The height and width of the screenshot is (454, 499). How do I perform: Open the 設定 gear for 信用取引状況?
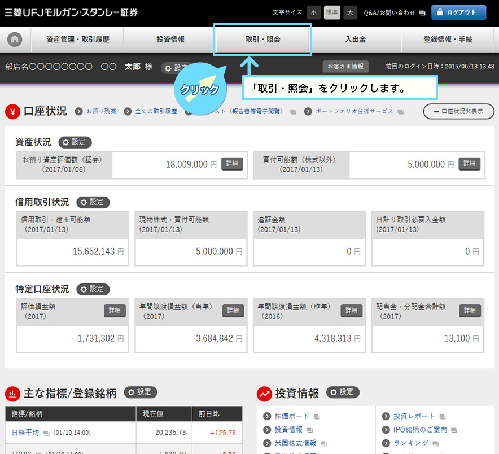point(93,202)
